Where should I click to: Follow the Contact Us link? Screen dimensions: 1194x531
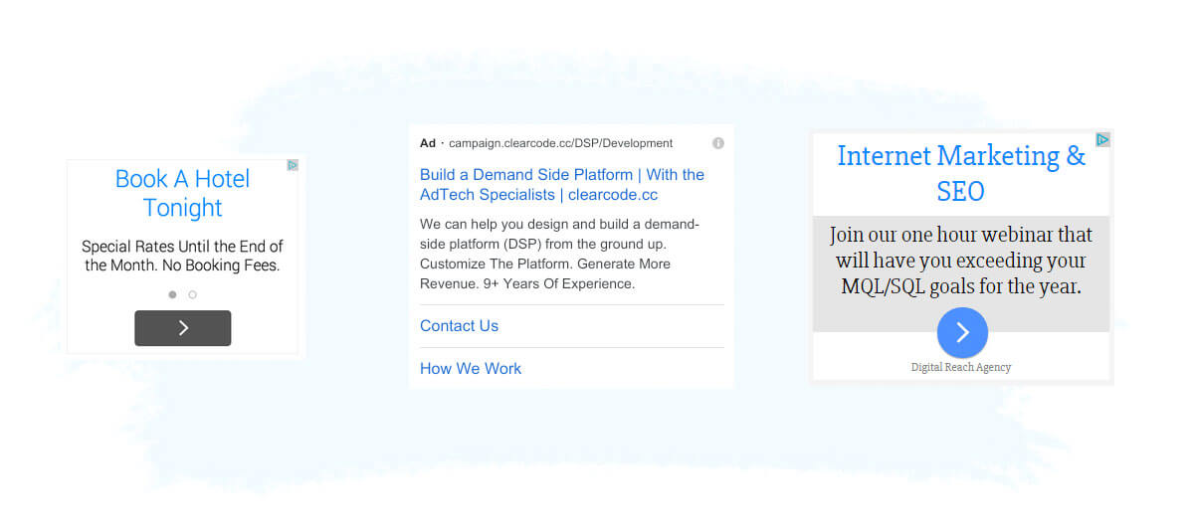[x=459, y=326]
